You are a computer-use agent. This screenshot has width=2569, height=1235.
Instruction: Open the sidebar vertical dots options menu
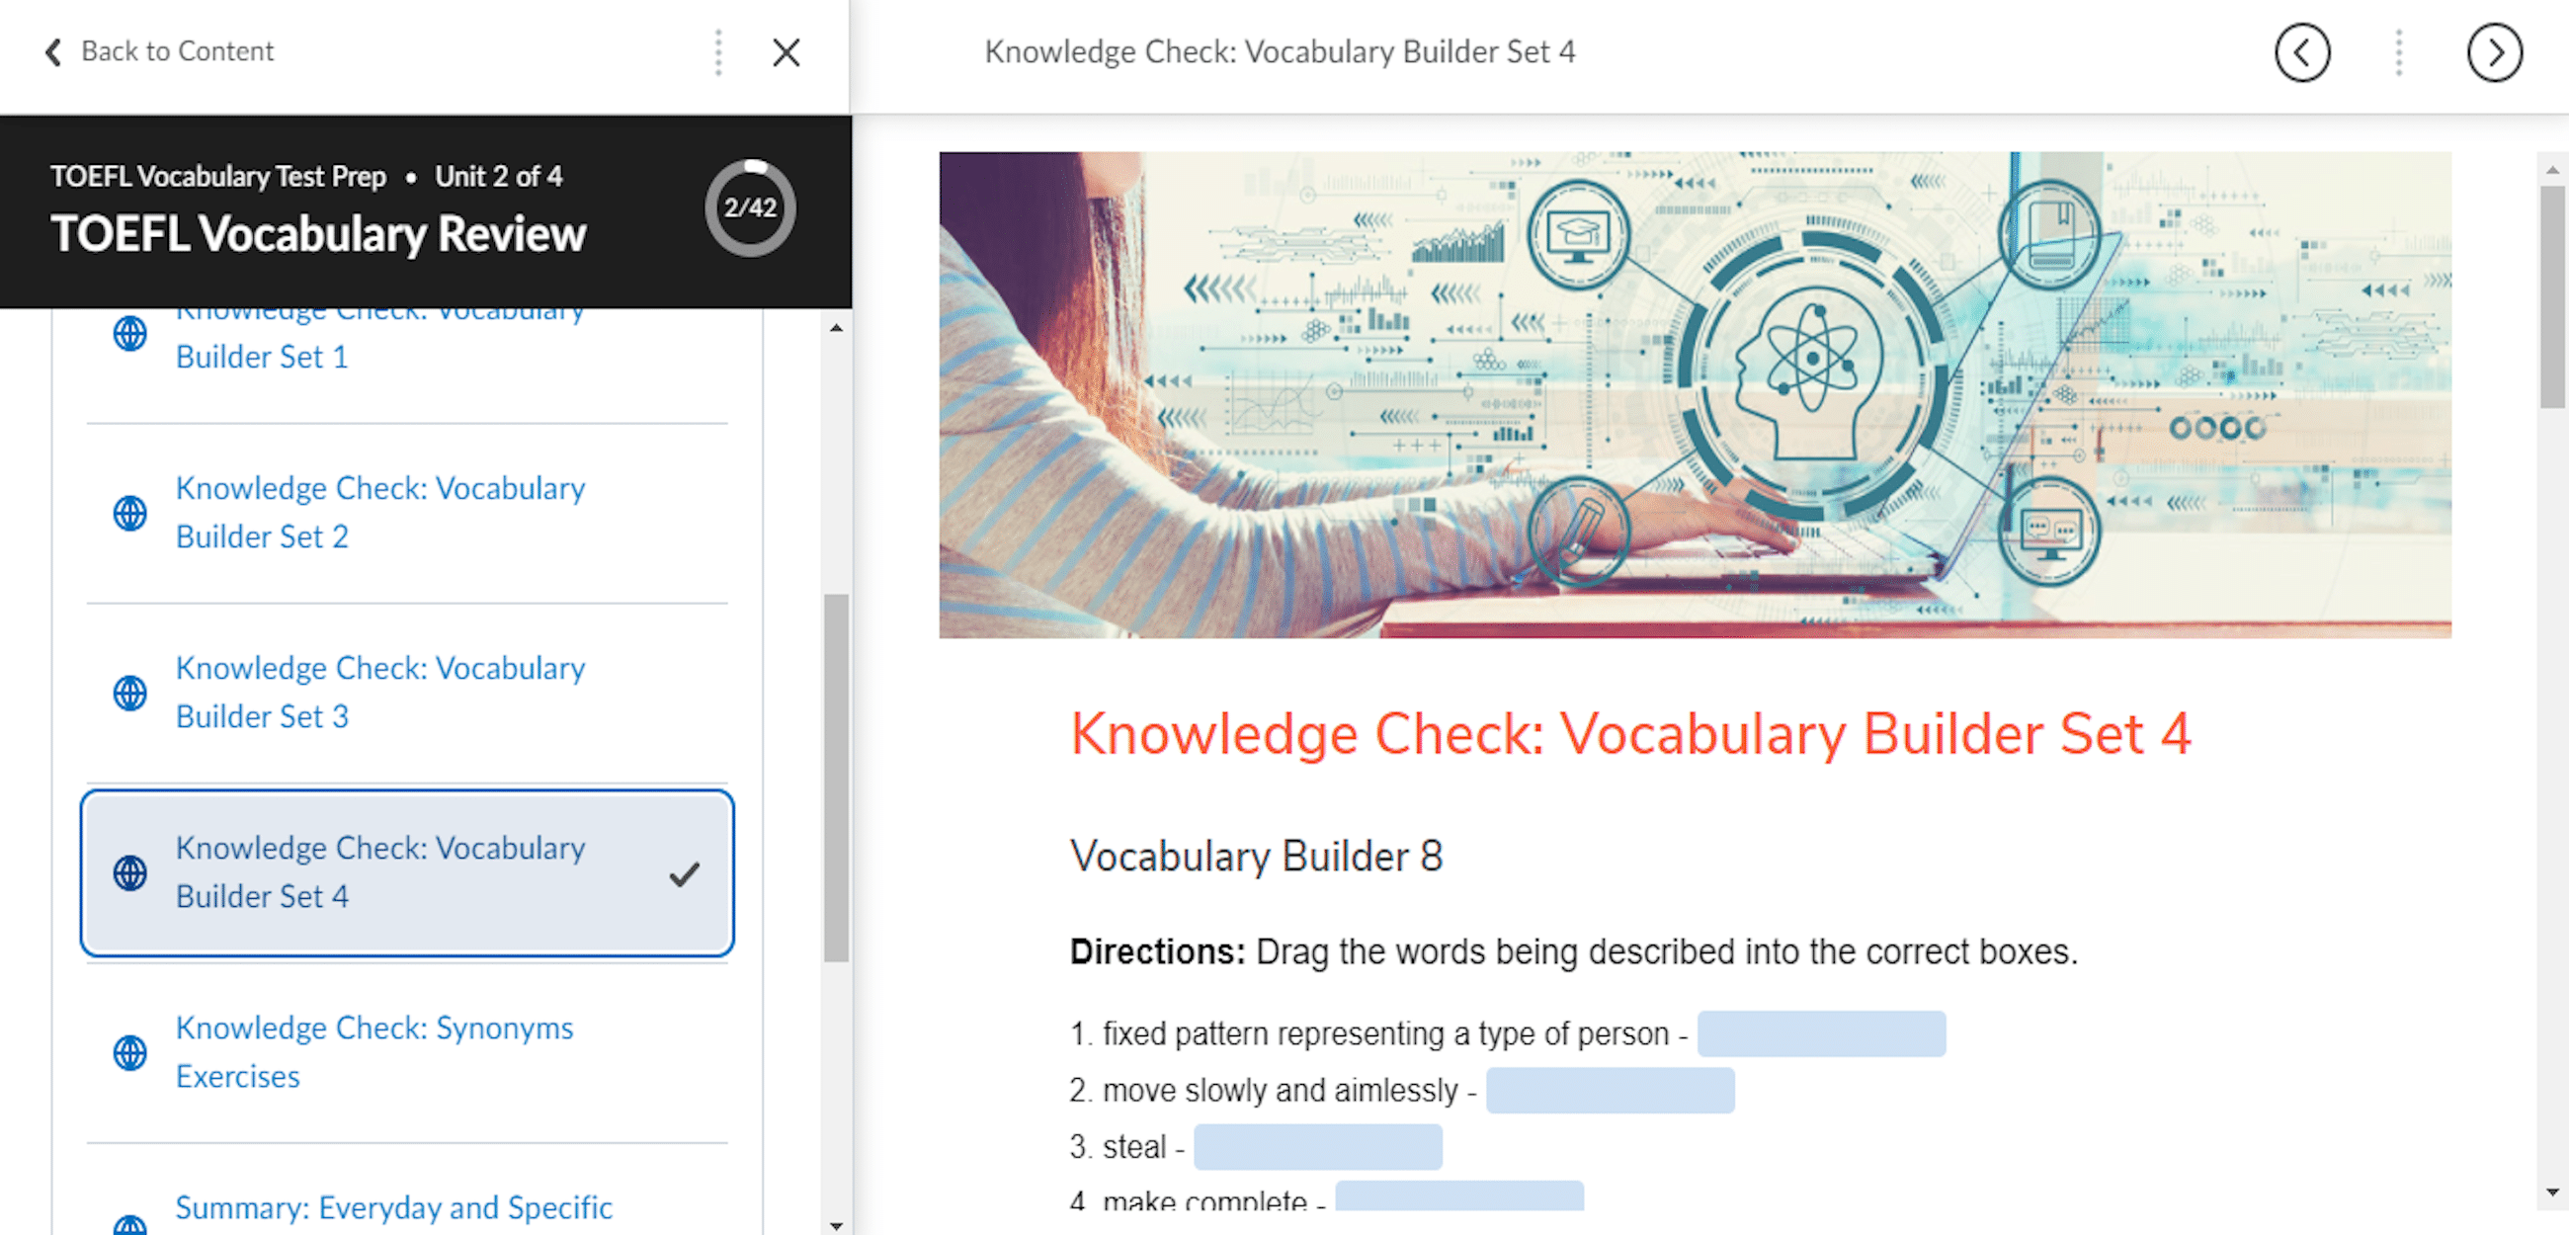pyautogui.click(x=718, y=52)
